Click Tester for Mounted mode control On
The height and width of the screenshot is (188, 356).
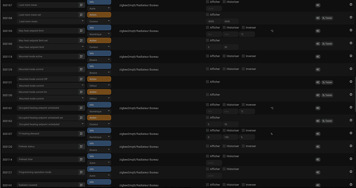[327, 95]
